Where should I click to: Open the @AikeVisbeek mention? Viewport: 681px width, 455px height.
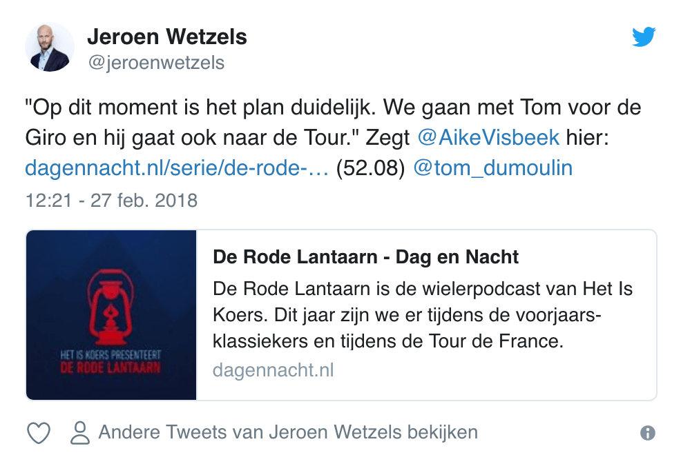[x=488, y=138]
